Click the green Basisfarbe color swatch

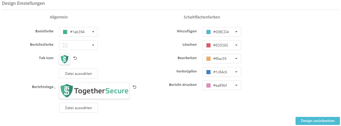coord(65,32)
